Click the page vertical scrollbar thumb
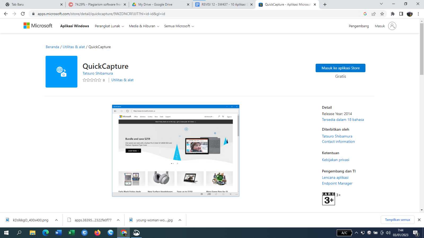Screen dimensions: 424x238 [x=422, y=49]
